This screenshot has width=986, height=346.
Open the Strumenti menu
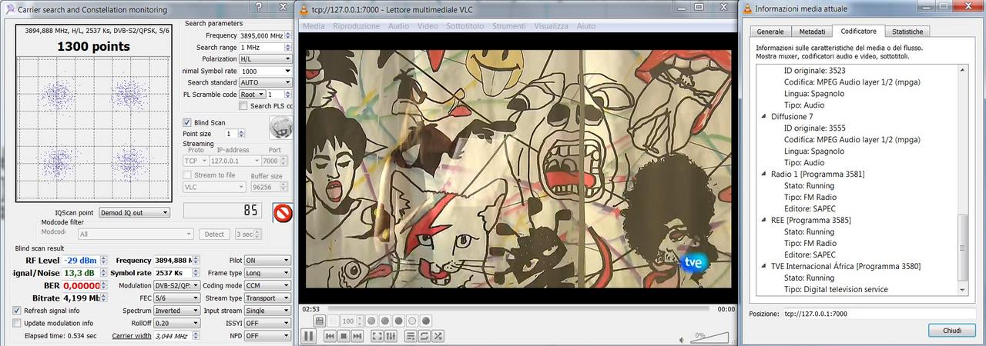point(509,25)
